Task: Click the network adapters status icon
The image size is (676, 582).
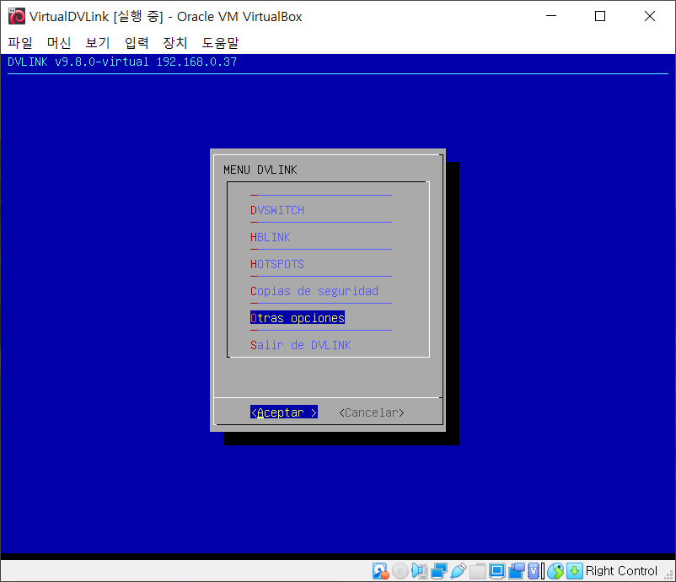Action: tap(439, 571)
